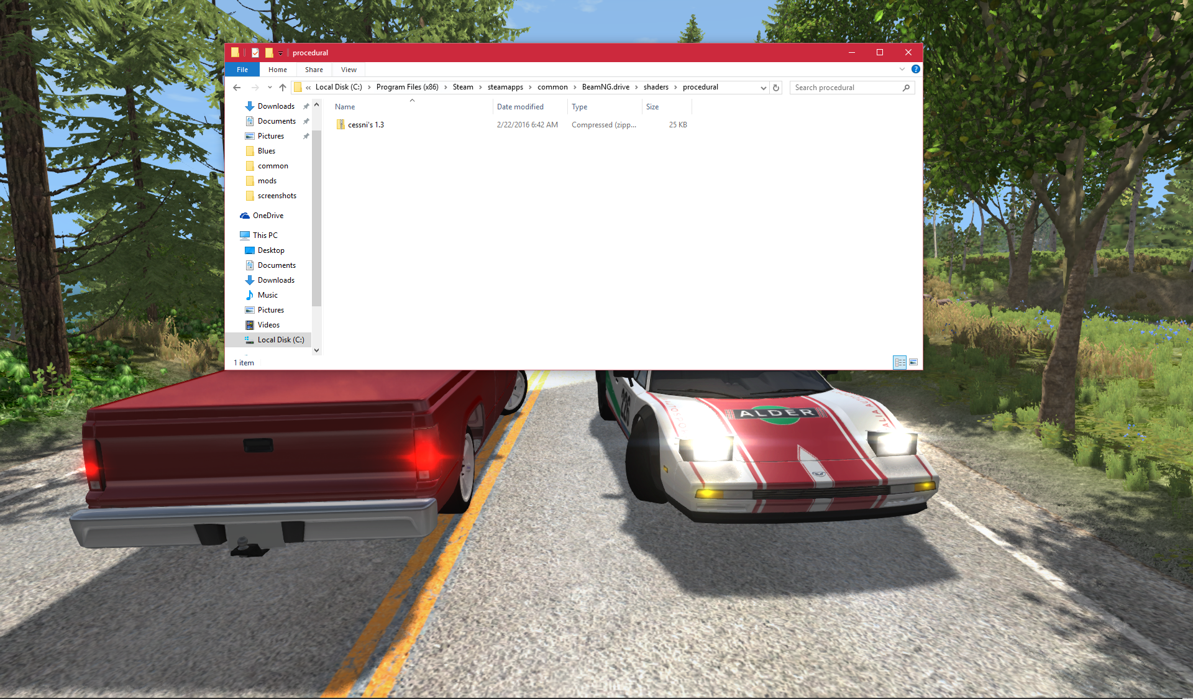Click the Back navigation arrow
The height and width of the screenshot is (699, 1193).
[237, 88]
